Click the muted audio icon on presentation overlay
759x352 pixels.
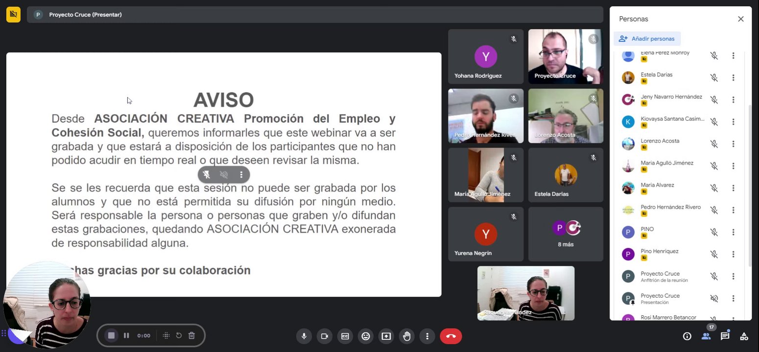224,175
